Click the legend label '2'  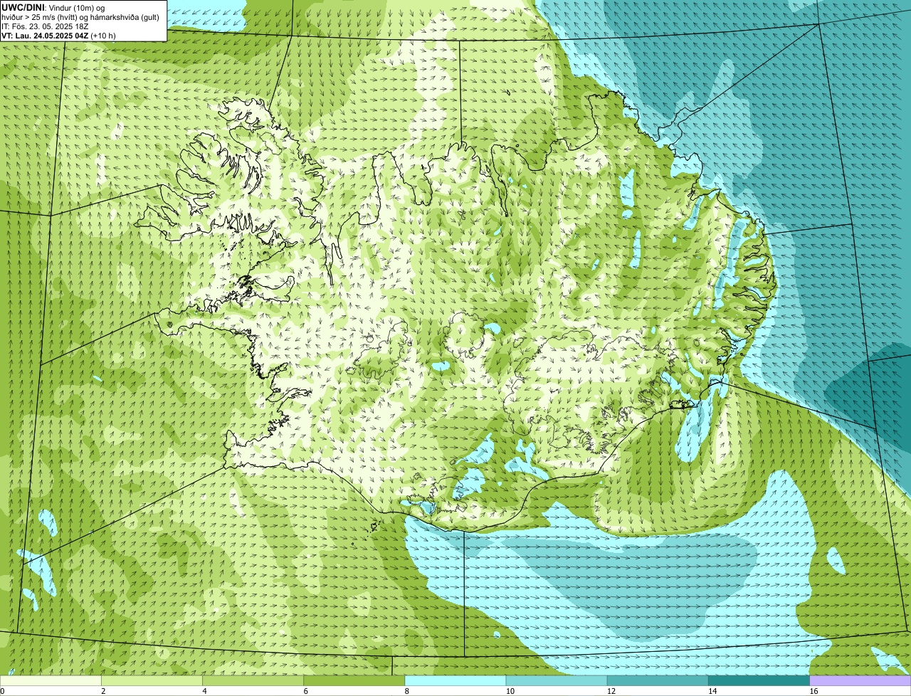point(103,691)
